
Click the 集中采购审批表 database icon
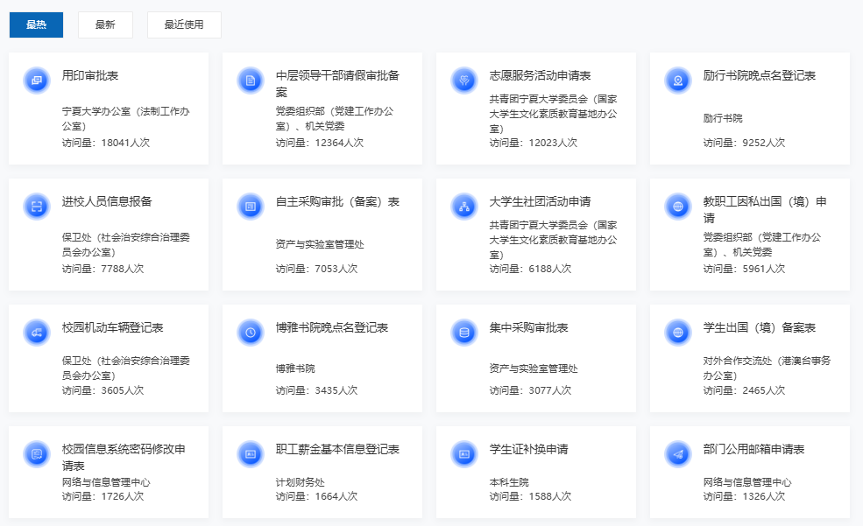pos(464,333)
